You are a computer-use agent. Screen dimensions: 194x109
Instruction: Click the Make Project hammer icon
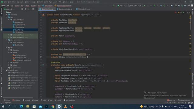coord(114,5)
